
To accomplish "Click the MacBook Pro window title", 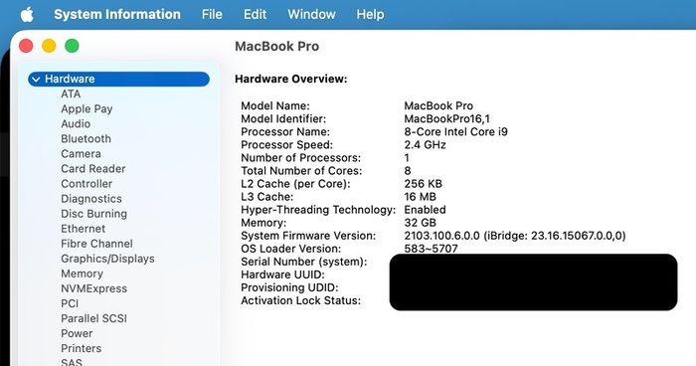I will (276, 46).
